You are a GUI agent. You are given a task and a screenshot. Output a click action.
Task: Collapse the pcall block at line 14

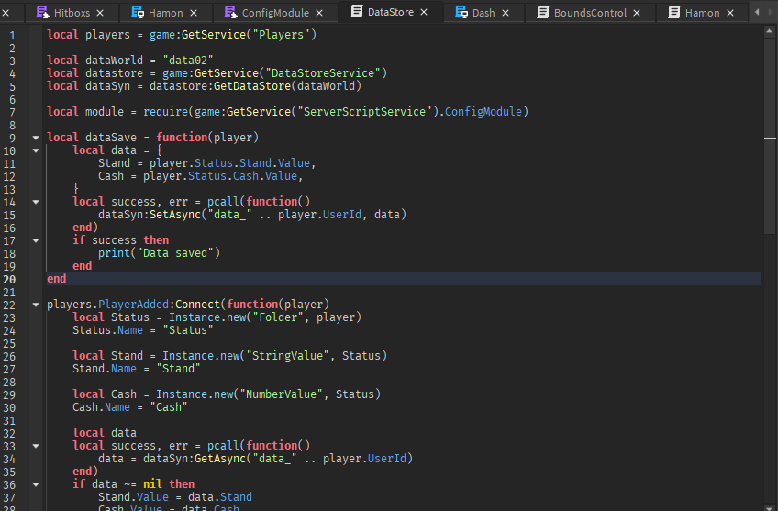click(x=36, y=202)
